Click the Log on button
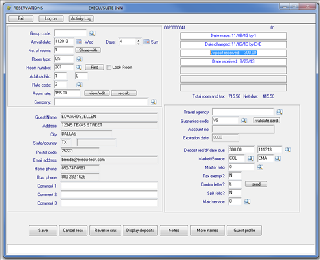This screenshot has width=320, height=260. tap(51, 18)
